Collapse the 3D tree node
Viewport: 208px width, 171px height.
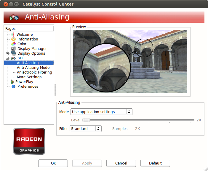(x=7, y=58)
